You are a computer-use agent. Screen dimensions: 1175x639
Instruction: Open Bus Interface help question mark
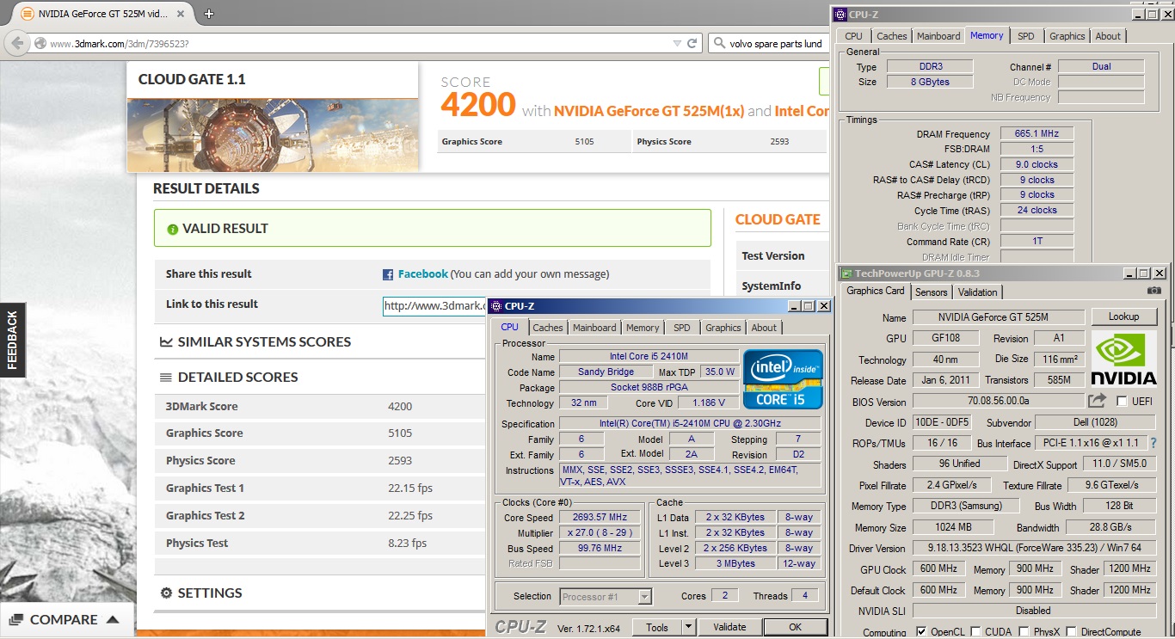pos(1153,443)
